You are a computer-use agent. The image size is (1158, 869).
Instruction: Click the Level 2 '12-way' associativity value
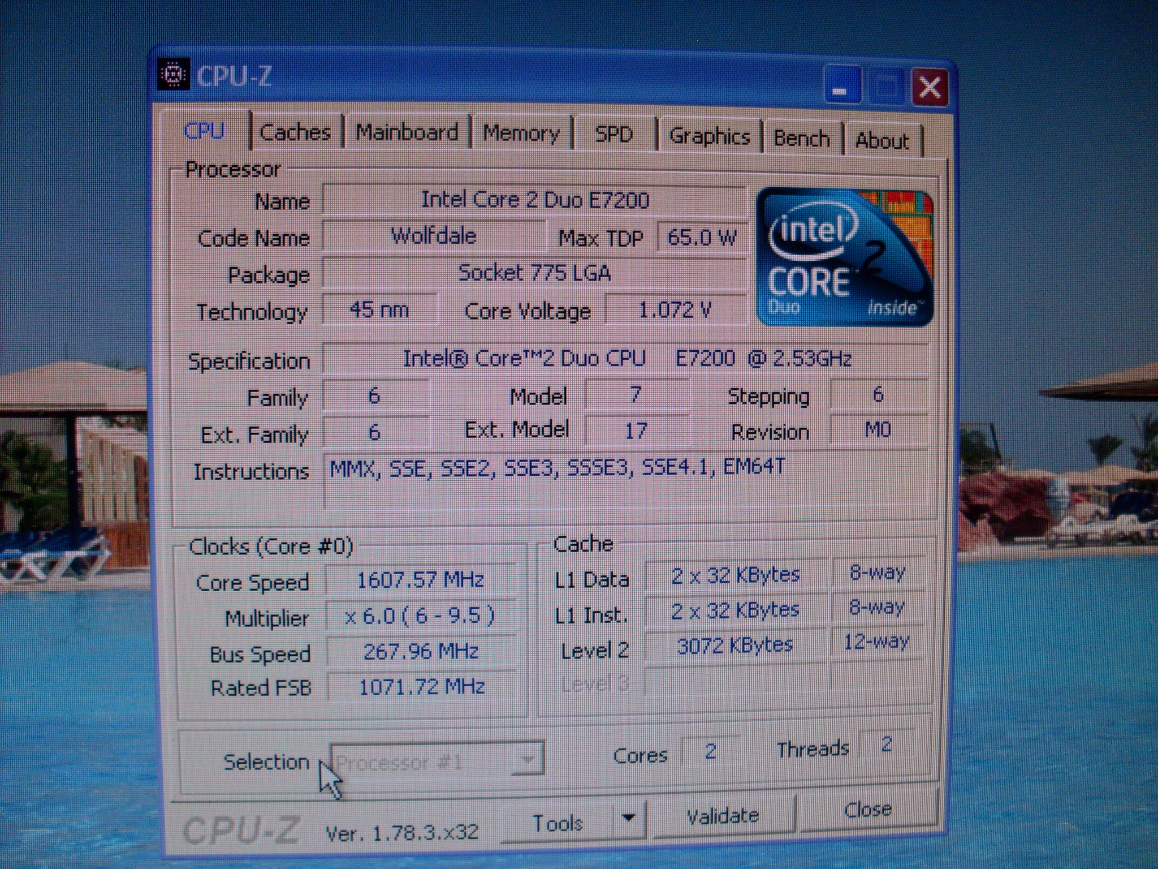(x=877, y=642)
